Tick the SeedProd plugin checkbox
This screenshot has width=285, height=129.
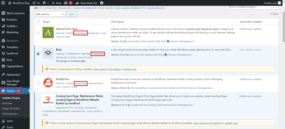tap(38, 100)
